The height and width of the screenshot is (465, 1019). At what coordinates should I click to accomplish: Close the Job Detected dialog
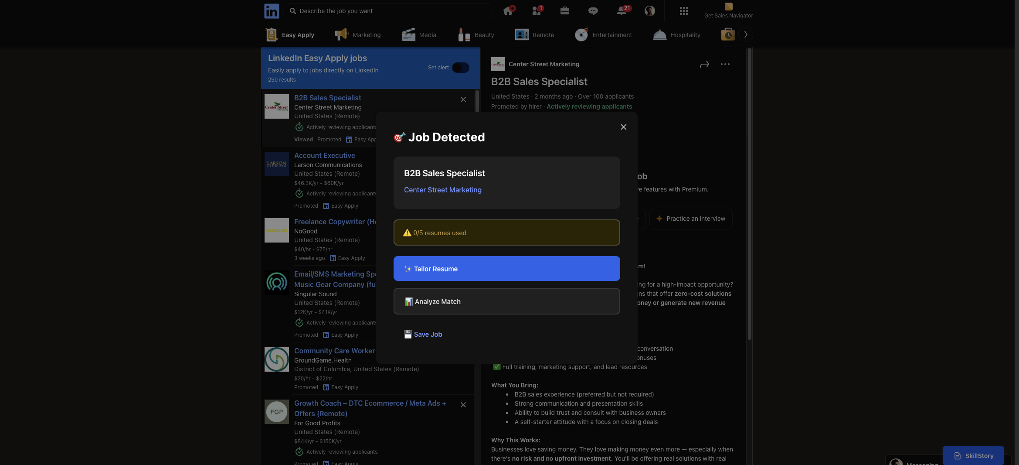tap(623, 127)
